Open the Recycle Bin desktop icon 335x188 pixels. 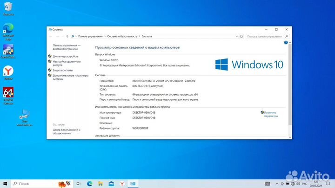coord(8,8)
